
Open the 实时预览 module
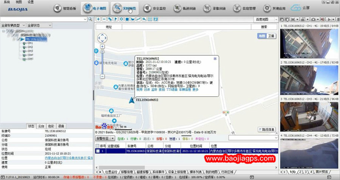tap(125, 8)
